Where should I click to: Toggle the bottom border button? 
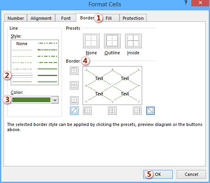[74, 100]
